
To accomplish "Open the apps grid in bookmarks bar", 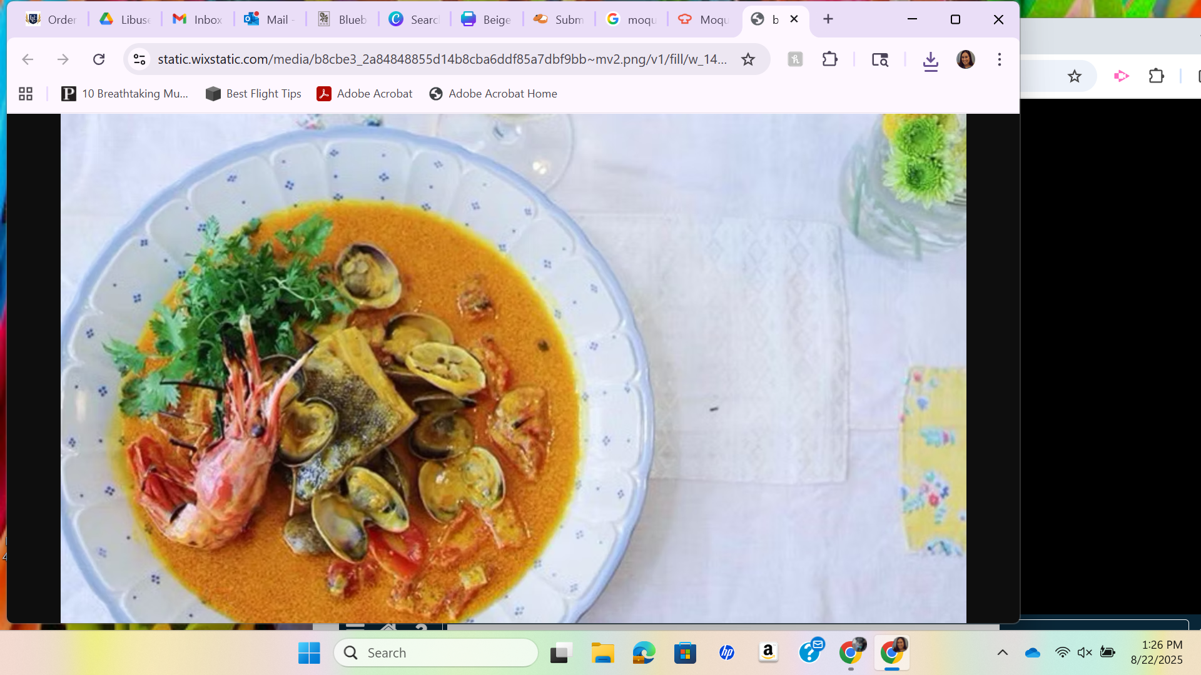I will click(26, 94).
